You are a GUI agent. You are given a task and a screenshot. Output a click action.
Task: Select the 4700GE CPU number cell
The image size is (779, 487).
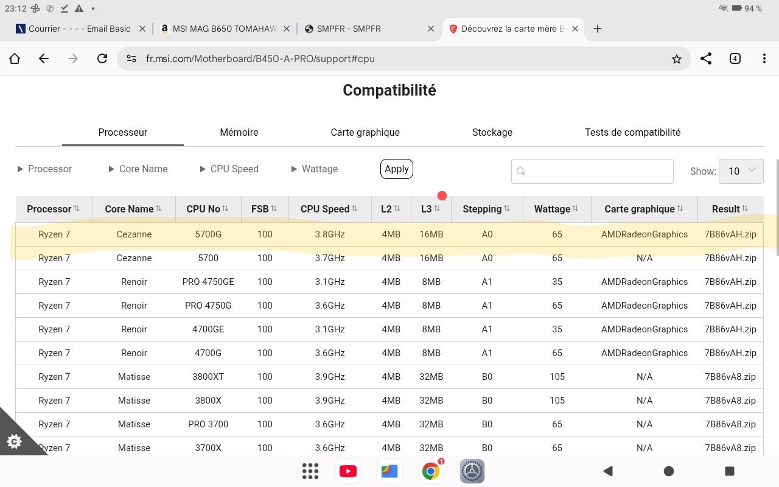[208, 329]
